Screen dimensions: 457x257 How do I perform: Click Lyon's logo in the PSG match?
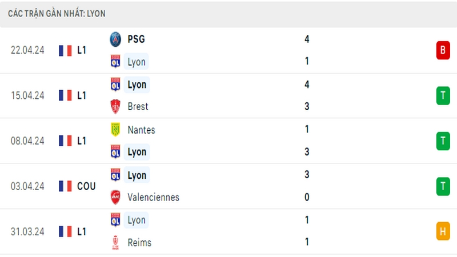point(115,62)
